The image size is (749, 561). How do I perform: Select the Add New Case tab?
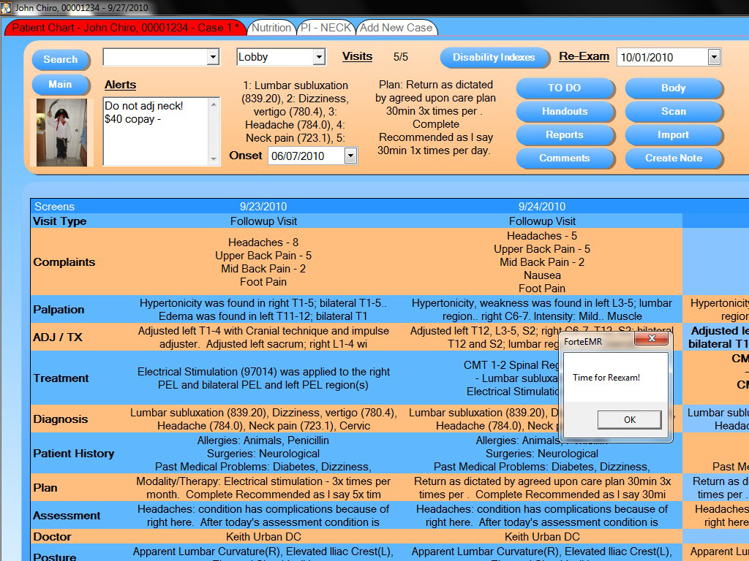tap(396, 28)
